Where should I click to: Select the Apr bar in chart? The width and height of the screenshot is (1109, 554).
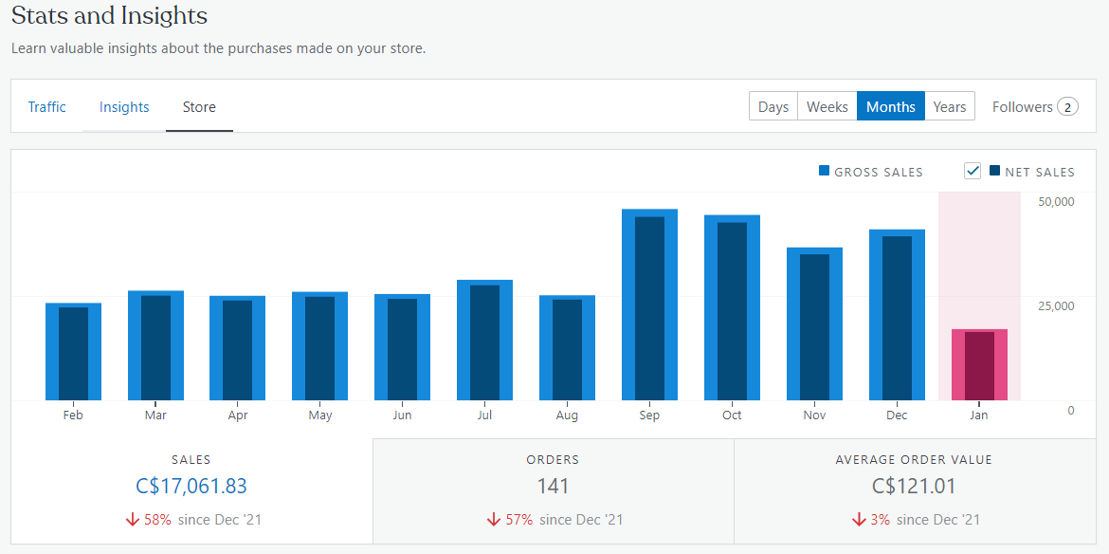coord(238,348)
